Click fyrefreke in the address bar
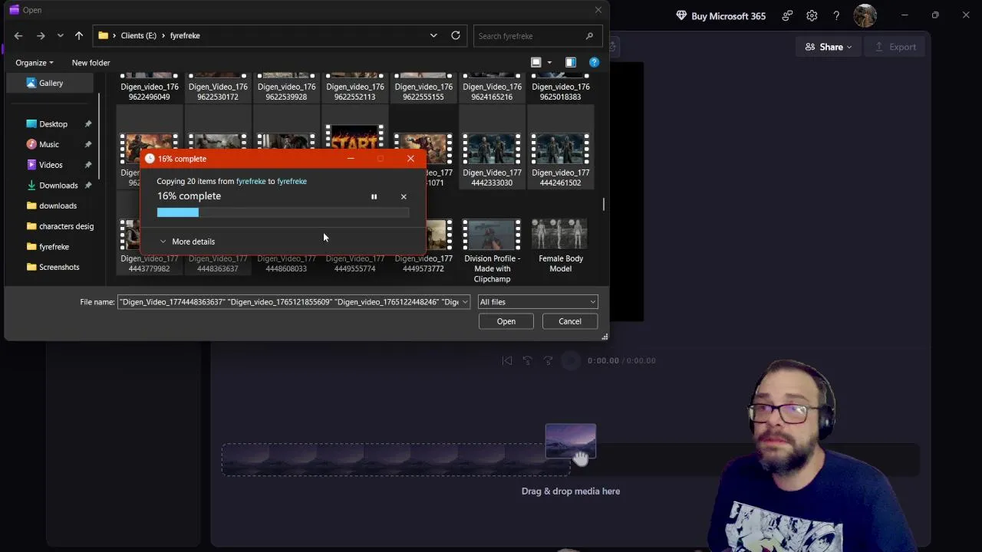 [185, 36]
